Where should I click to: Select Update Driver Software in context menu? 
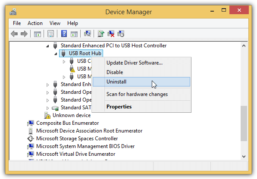135,63
